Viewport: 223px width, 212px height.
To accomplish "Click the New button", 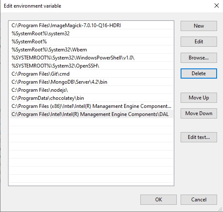I will (199, 26).
